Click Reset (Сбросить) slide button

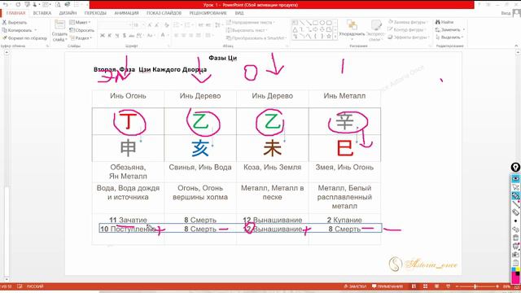point(81,30)
